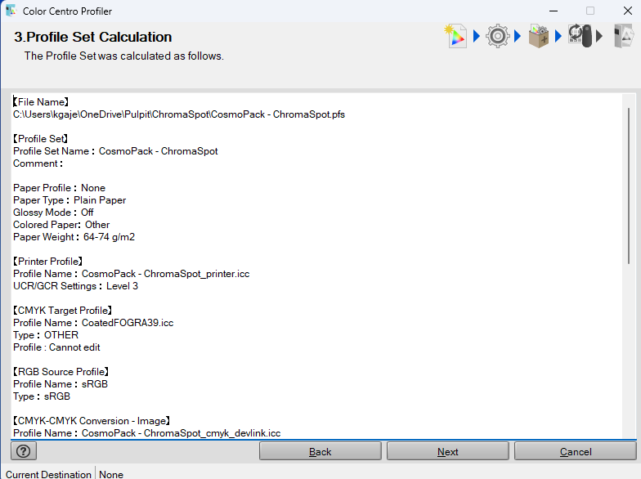Close the Color Centro Profiler window
Viewport: 641px width, 479px height.
click(x=628, y=11)
